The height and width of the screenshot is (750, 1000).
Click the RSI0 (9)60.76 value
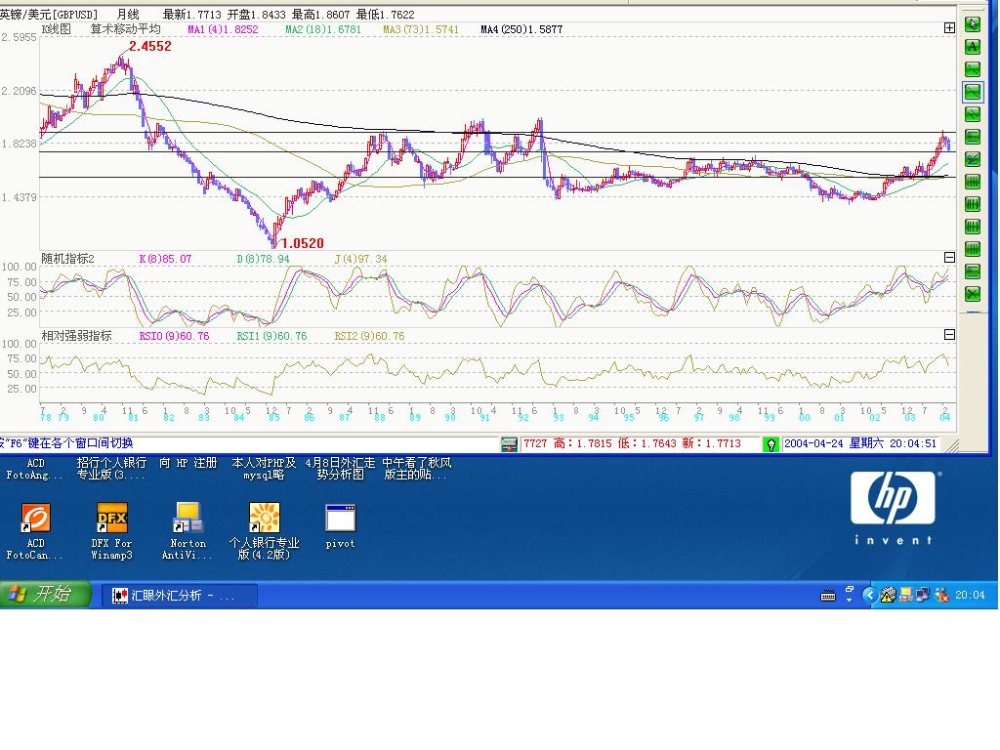174,336
